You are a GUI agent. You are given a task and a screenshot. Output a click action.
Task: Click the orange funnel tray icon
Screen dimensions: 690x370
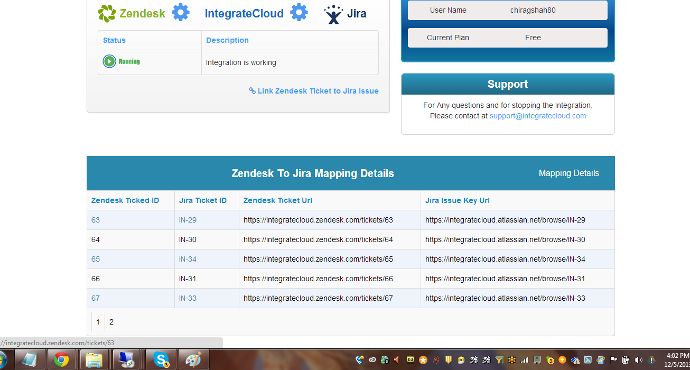click(x=499, y=360)
